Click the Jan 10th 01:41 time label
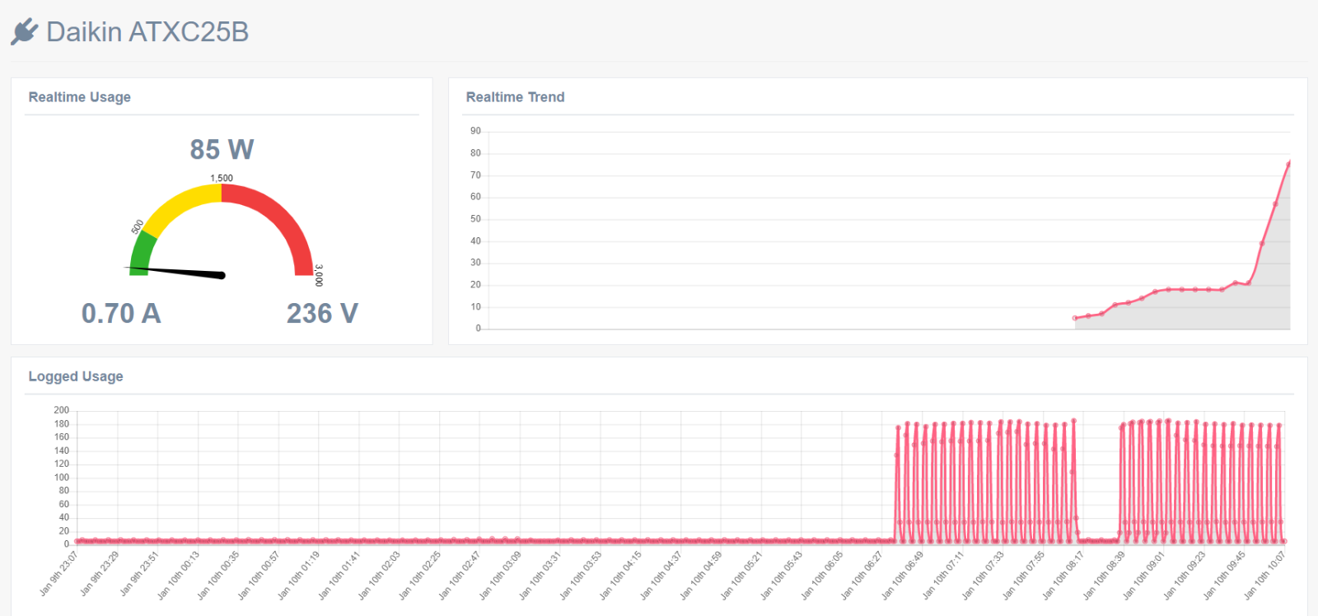 339,575
